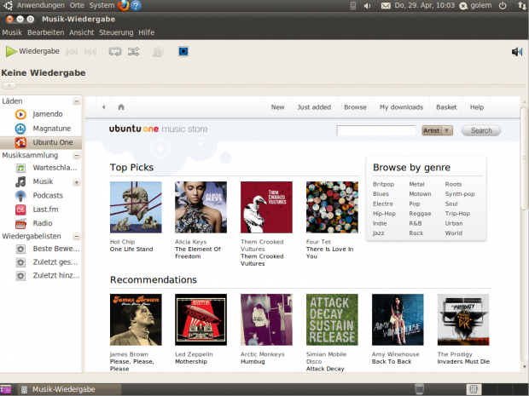529x396 pixels.
Task: Launch Firefox from top panel
Action: (x=124, y=5)
